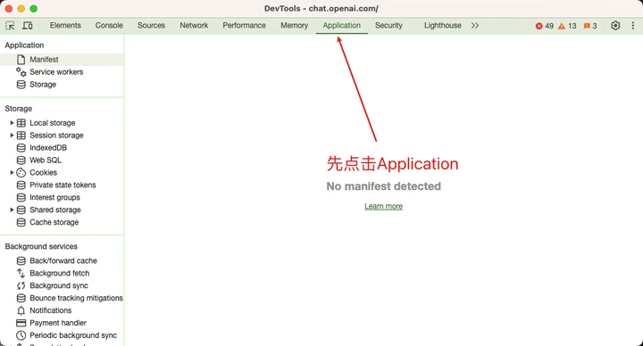Open the Network tab
Viewport: 643px width, 346px height.
click(194, 25)
